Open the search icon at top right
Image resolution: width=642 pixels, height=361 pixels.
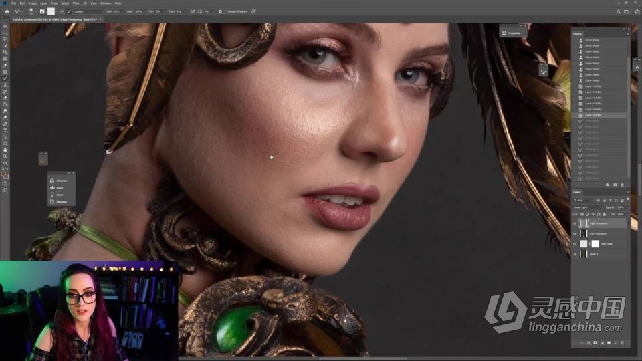point(619,11)
